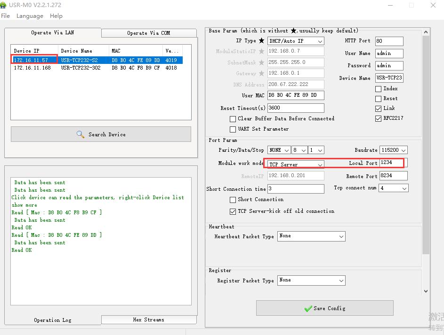Viewport: 444px width, 335px height.
Task: Open the Tcp connect num dropdown
Action: coord(394,188)
